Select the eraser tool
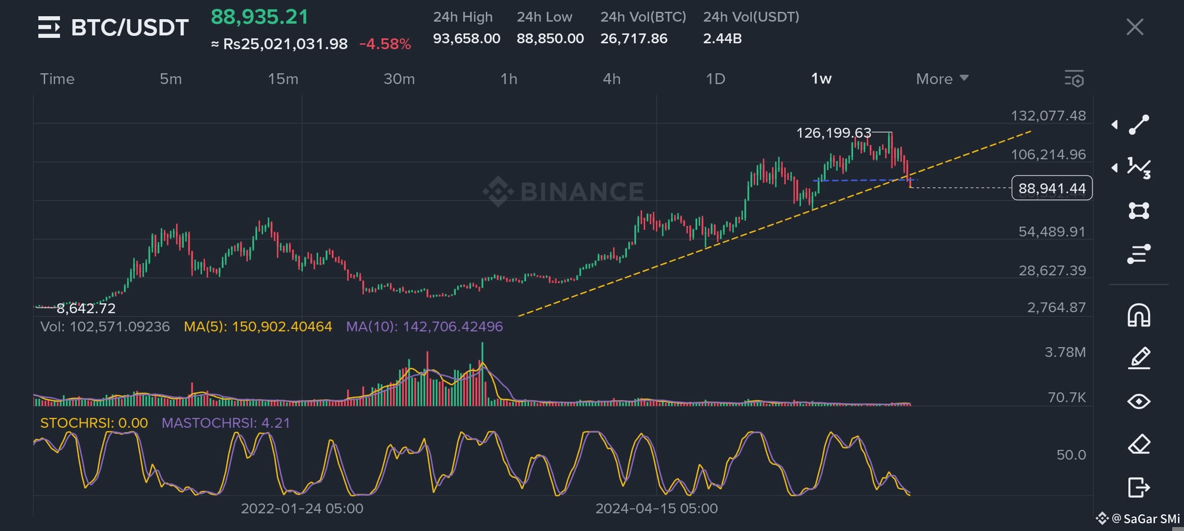The width and height of the screenshot is (1184, 531). pos(1139,444)
